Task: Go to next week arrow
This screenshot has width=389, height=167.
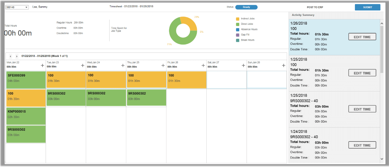Action: coord(17,56)
